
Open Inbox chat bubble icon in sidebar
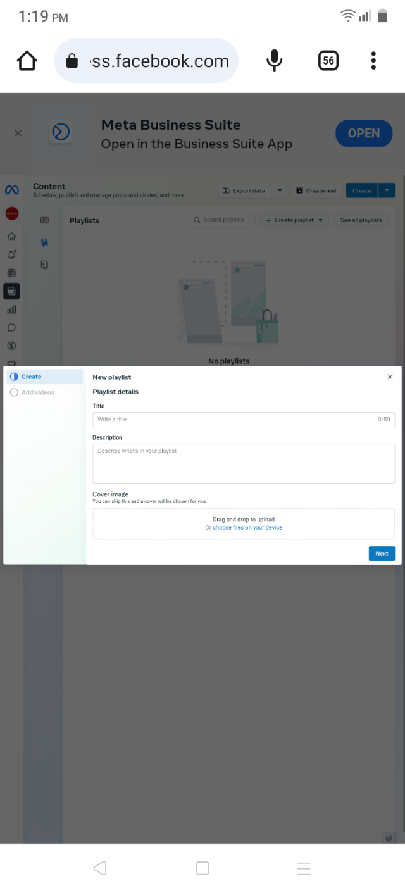(x=11, y=328)
